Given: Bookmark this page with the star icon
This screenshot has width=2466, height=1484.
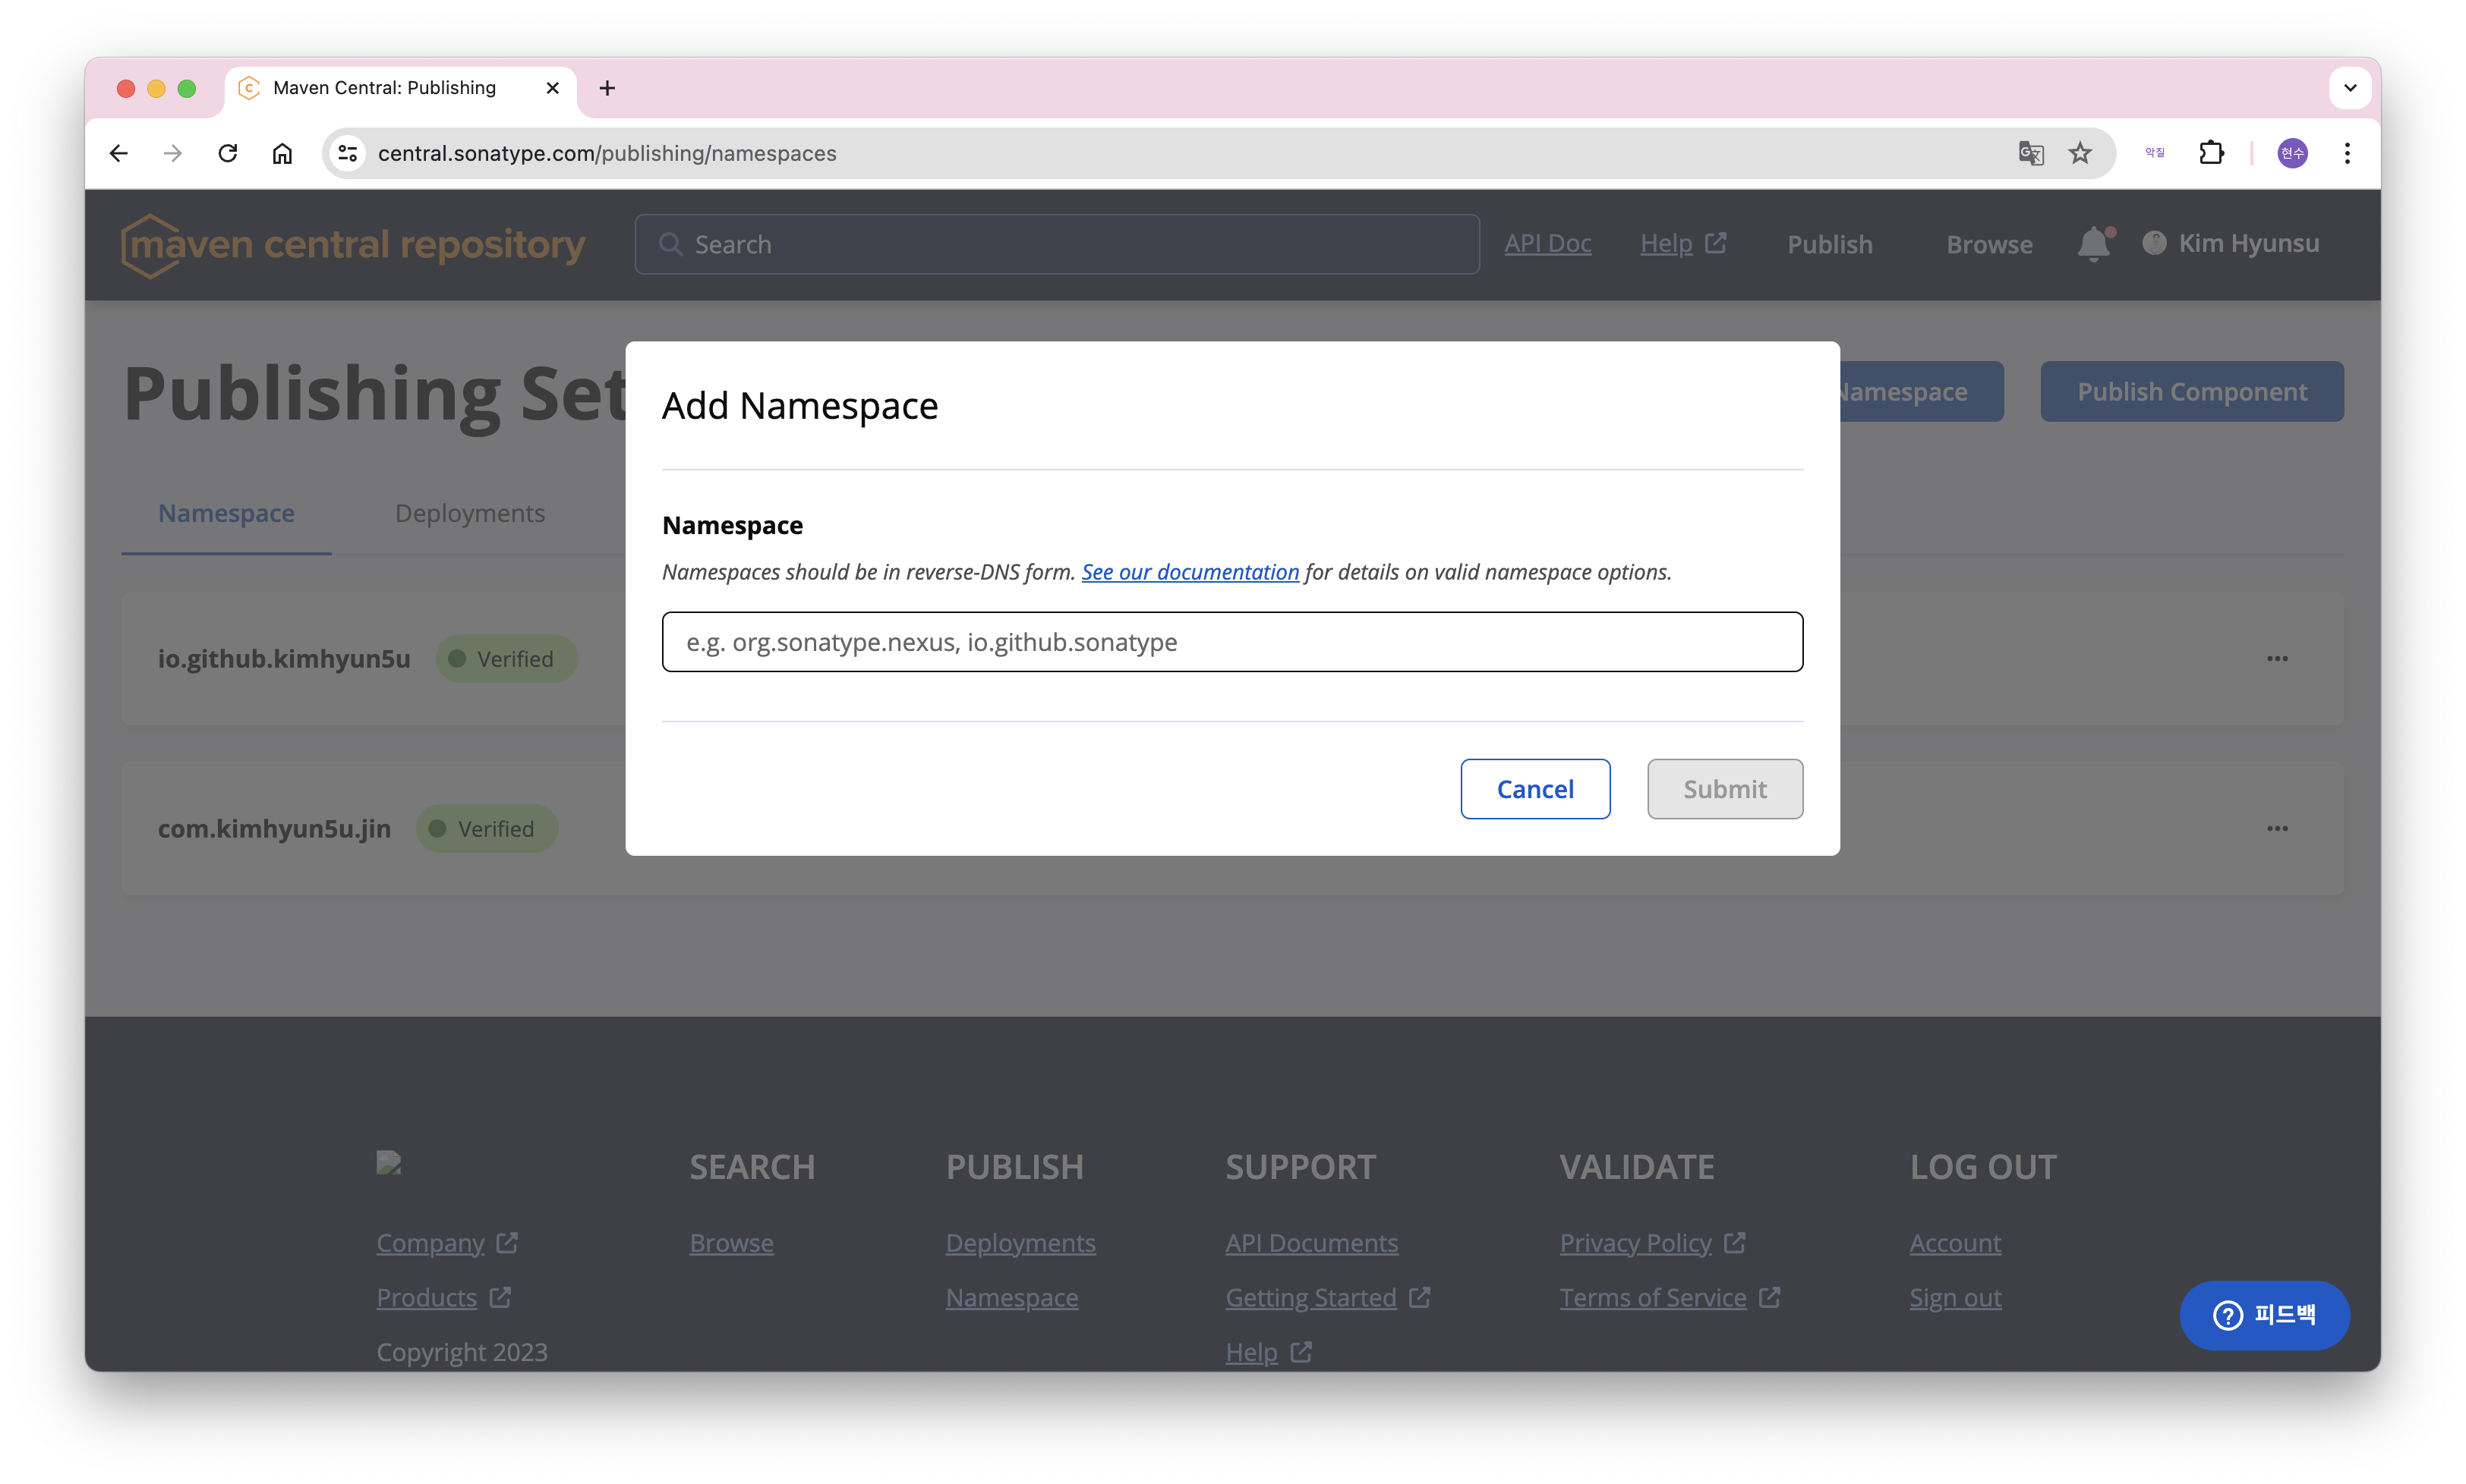Looking at the screenshot, I should click(x=2080, y=153).
